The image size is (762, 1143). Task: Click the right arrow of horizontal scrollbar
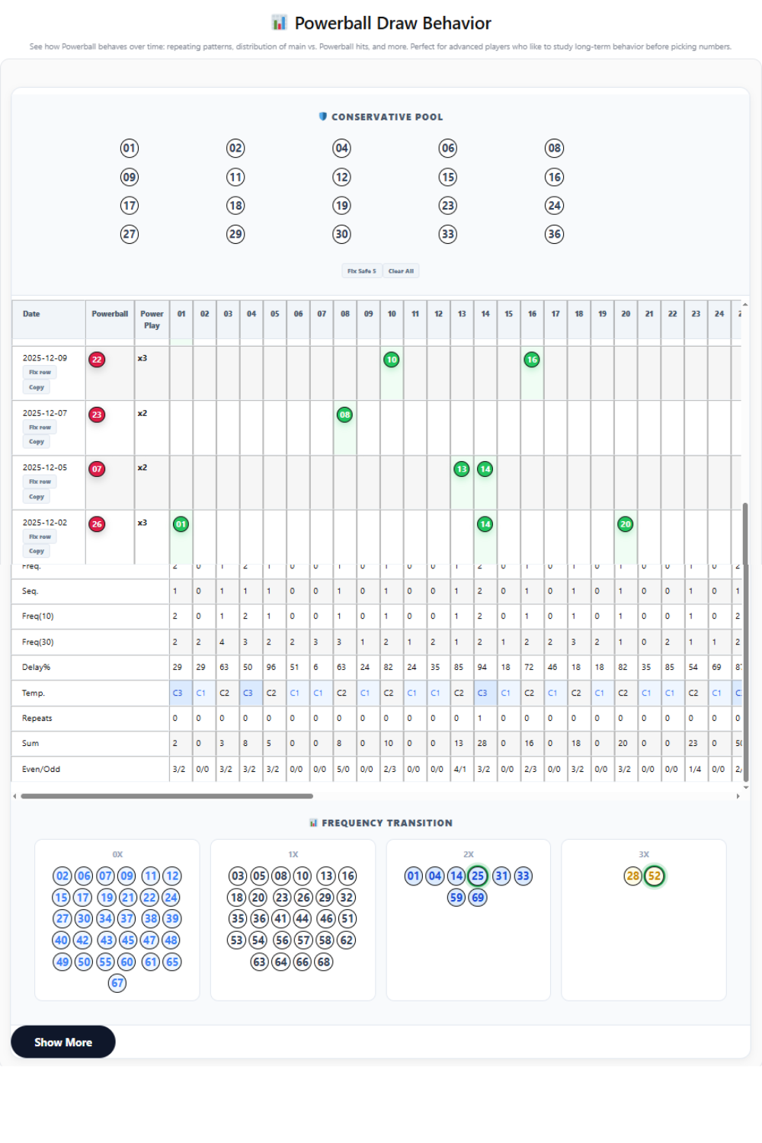(738, 796)
